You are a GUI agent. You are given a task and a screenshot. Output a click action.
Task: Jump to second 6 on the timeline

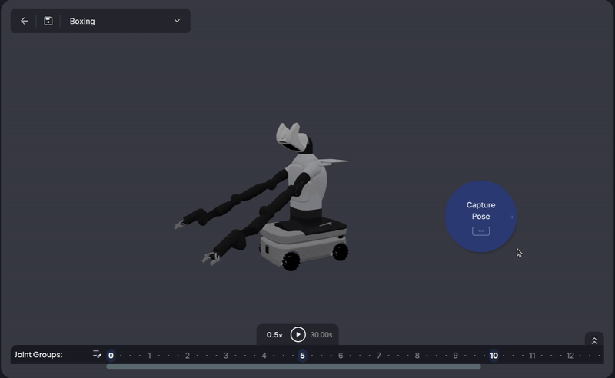pos(341,356)
